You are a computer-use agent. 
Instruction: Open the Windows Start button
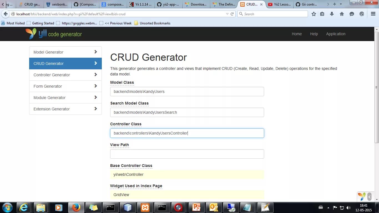(x=7, y=207)
